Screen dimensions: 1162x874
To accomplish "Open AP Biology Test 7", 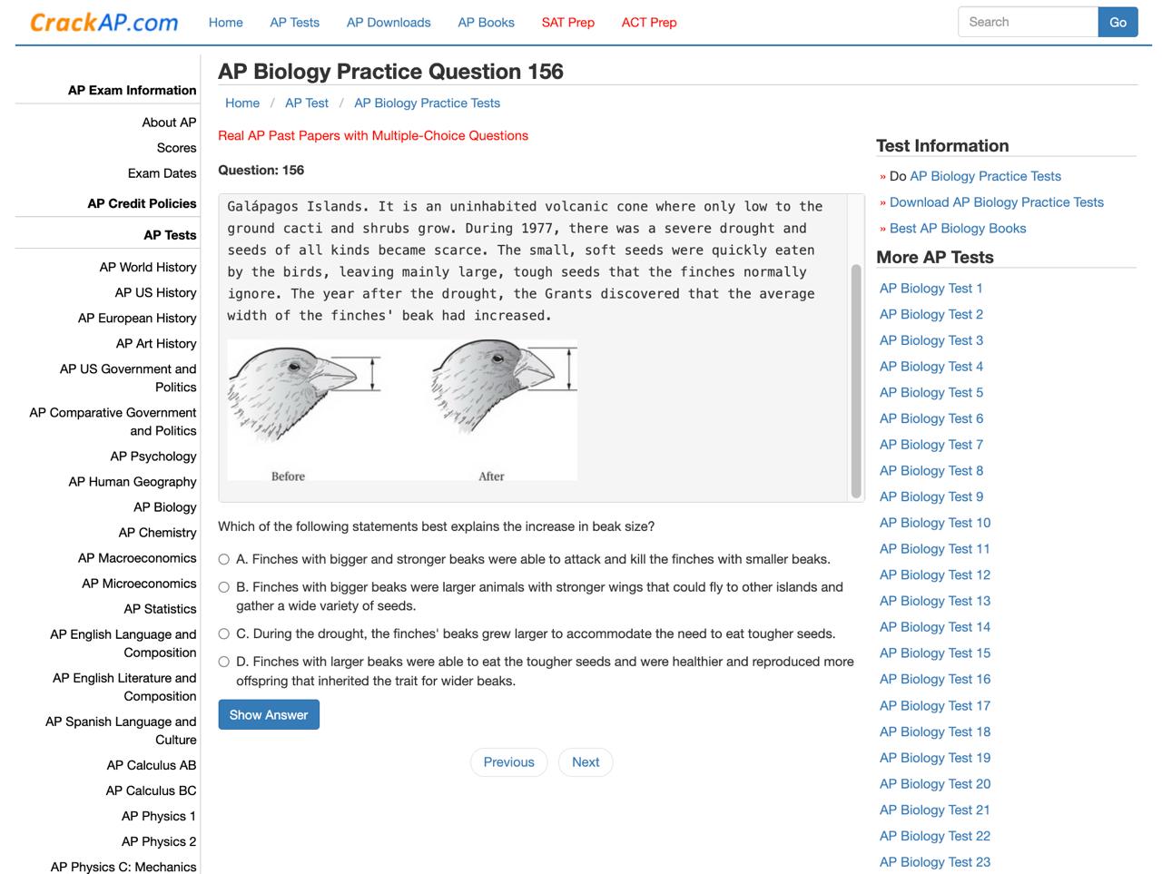I will pyautogui.click(x=931, y=444).
